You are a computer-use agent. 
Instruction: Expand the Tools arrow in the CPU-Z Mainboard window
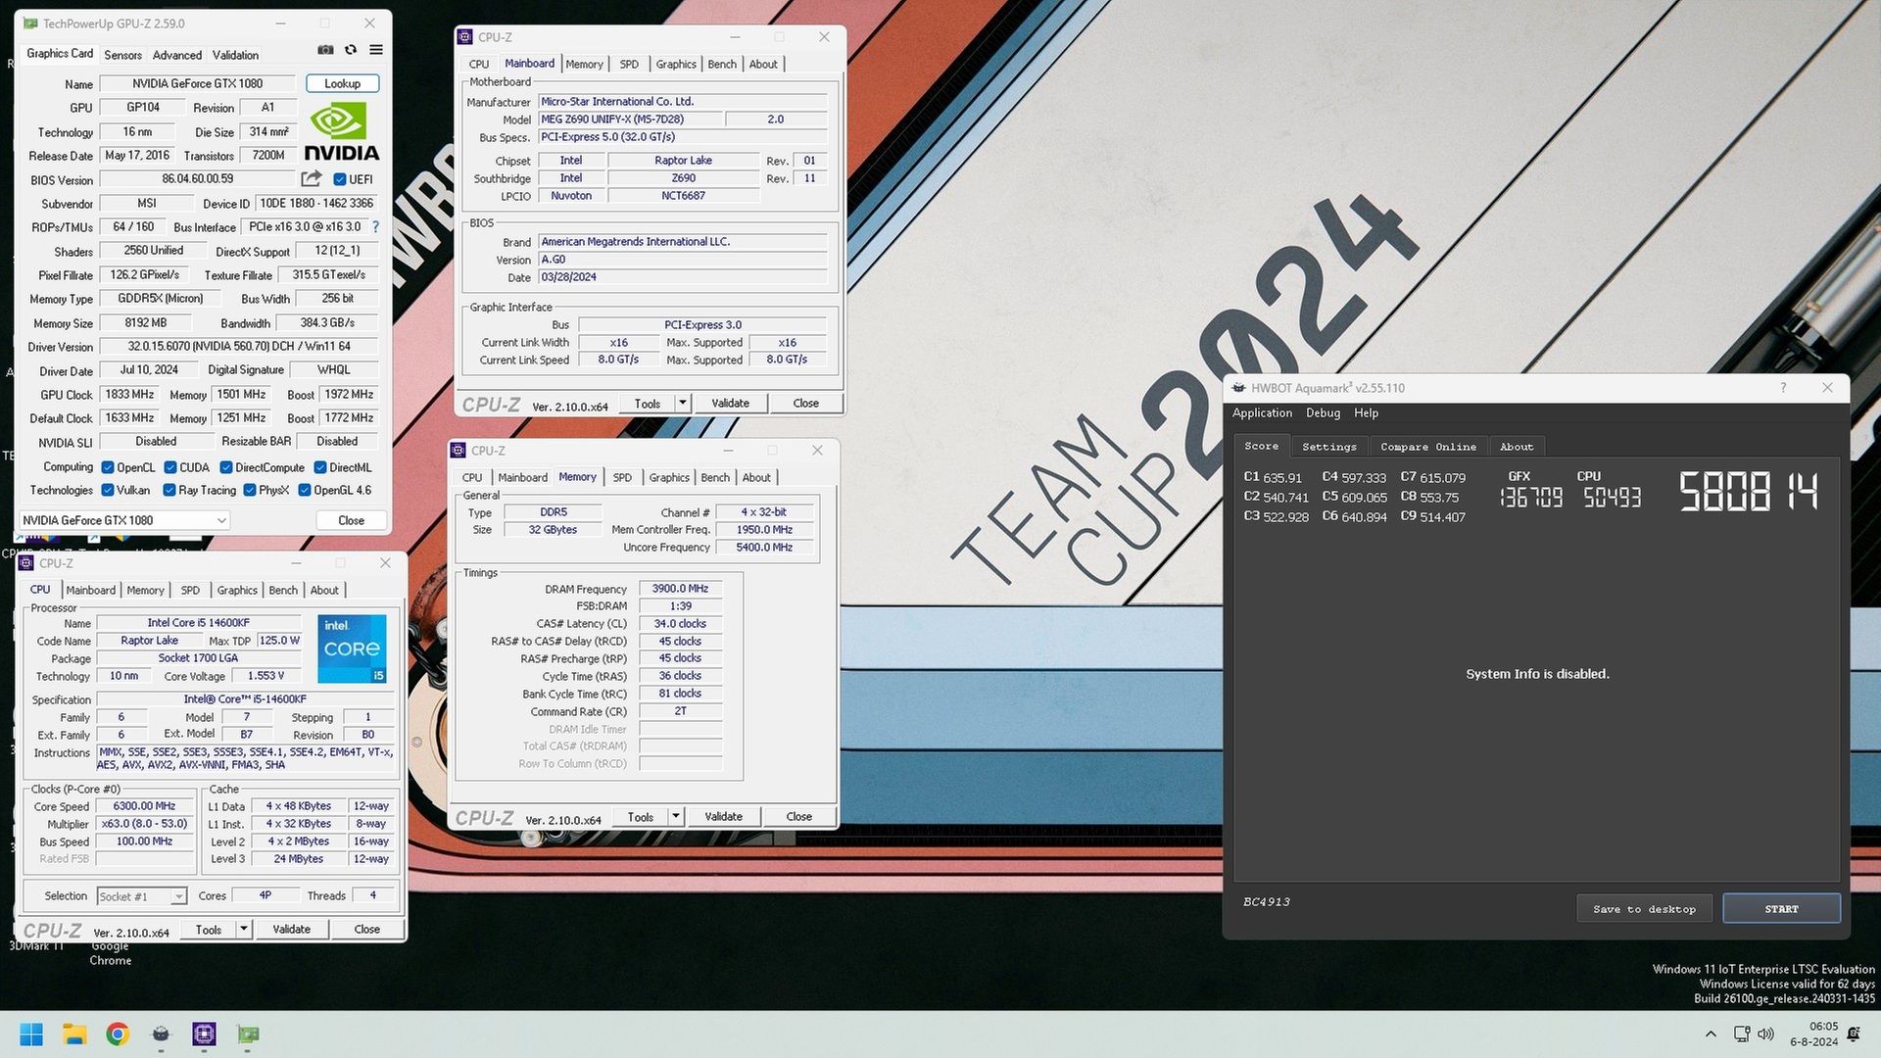(683, 403)
